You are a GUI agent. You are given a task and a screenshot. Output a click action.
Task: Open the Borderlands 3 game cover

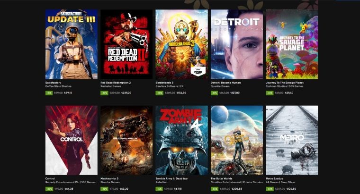181,44
